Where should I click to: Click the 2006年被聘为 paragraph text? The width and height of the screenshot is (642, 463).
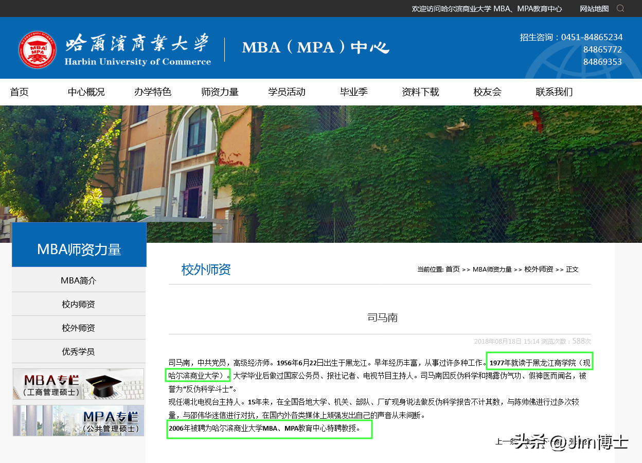point(265,428)
